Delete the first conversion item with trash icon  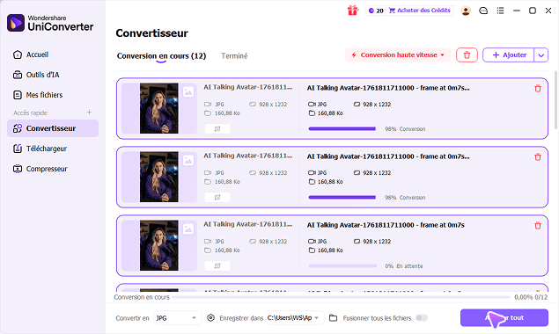pos(538,88)
